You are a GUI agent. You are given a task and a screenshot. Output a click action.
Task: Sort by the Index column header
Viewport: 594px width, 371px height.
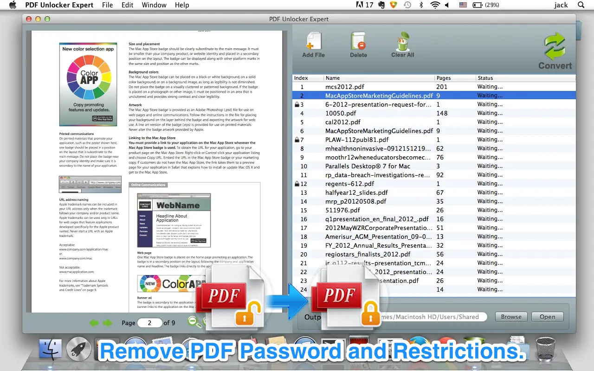[308, 78]
